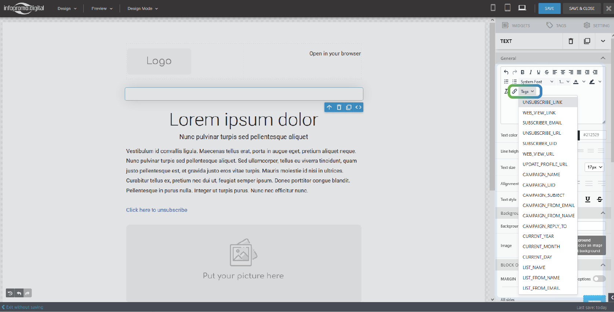Image resolution: width=614 pixels, height=312 pixels.
Task: Open the Tags dropdown in editor
Action: [x=527, y=91]
